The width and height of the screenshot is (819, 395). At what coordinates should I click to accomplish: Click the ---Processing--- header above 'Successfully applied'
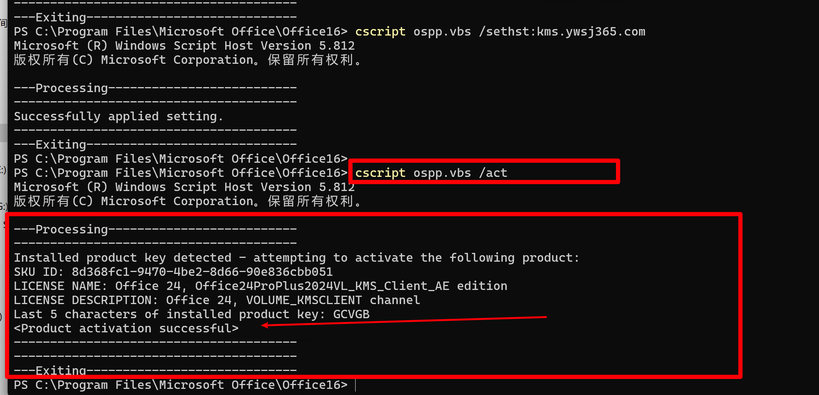[x=155, y=88]
